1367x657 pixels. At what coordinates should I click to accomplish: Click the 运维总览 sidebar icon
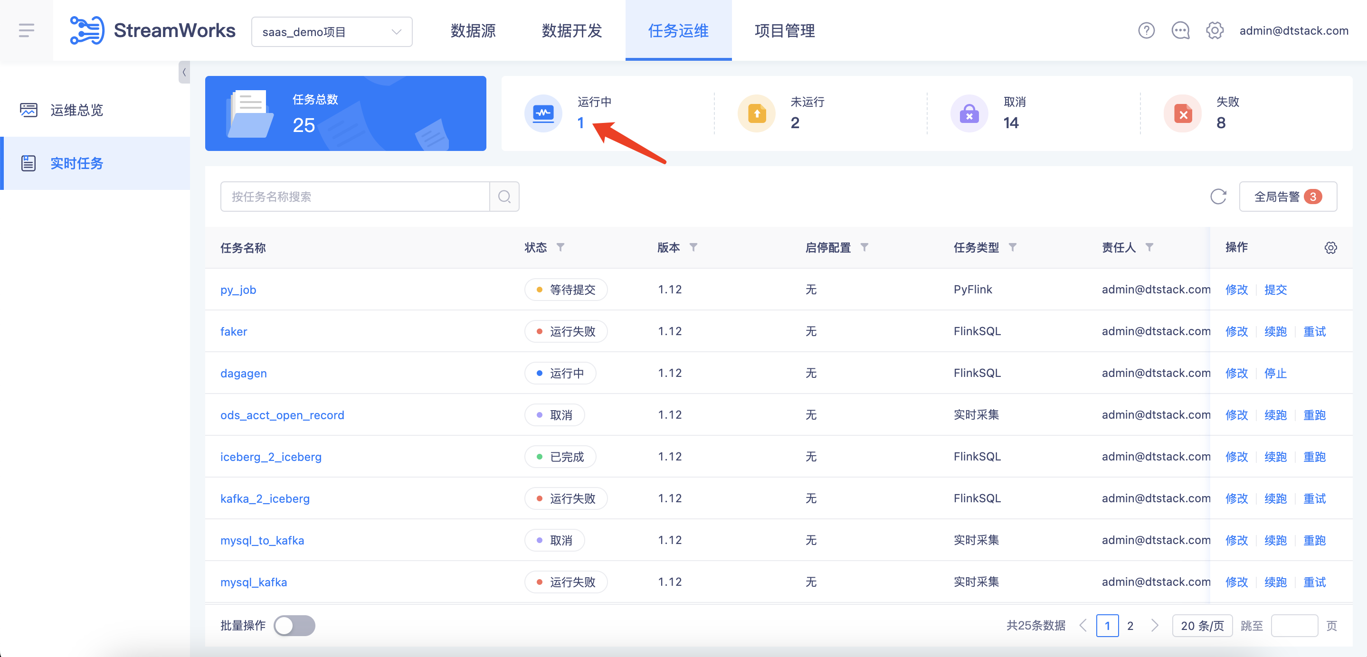pos(28,110)
